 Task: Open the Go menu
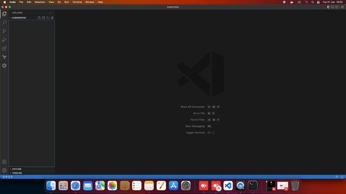(x=59, y=2)
